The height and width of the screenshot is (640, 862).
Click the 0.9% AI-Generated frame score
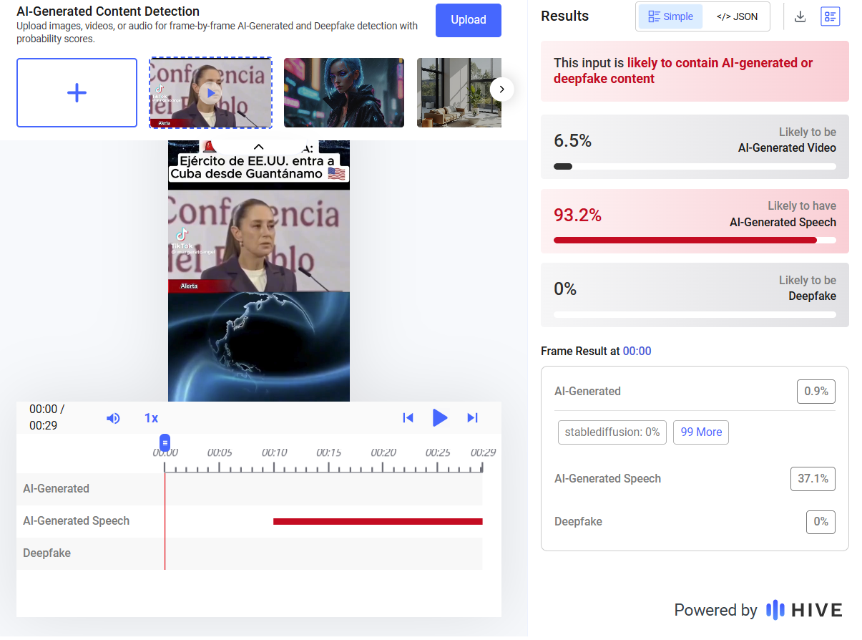[x=816, y=392]
